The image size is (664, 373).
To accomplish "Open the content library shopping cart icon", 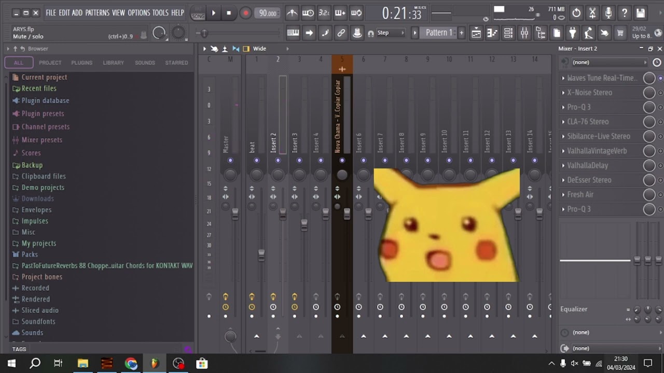I will click(x=620, y=33).
